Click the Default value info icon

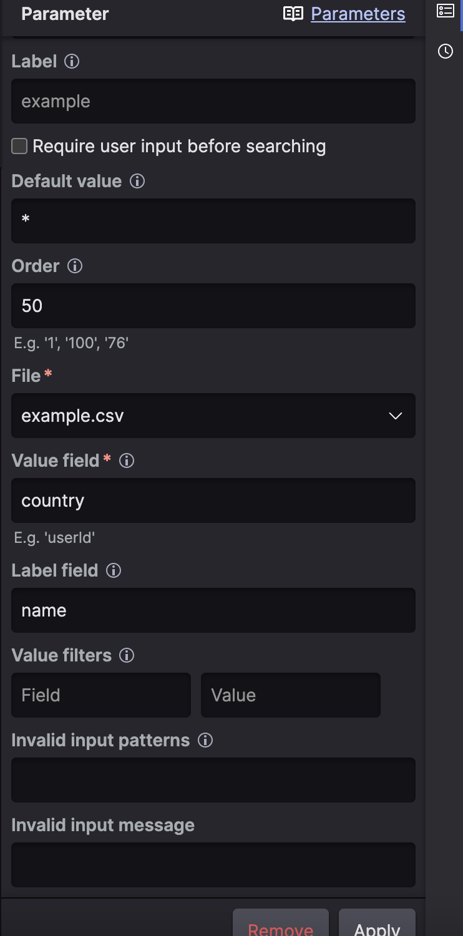click(137, 182)
